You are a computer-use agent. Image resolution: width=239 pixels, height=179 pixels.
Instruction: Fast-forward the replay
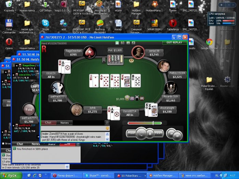(158, 134)
